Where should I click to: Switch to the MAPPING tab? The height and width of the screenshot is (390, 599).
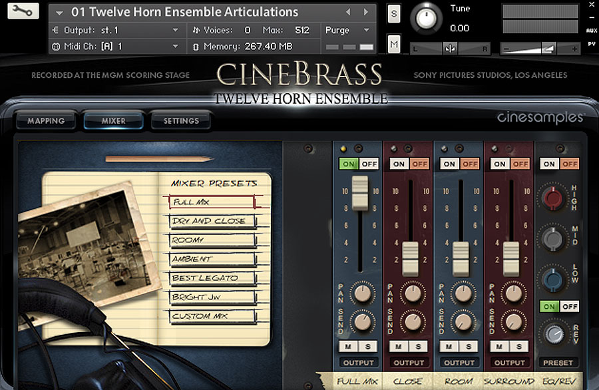[46, 120]
